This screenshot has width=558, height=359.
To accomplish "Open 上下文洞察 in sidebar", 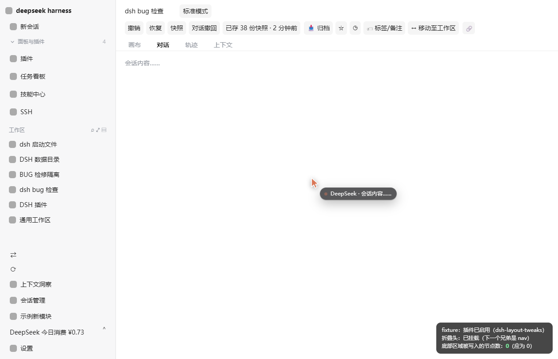I will click(x=58, y=284).
